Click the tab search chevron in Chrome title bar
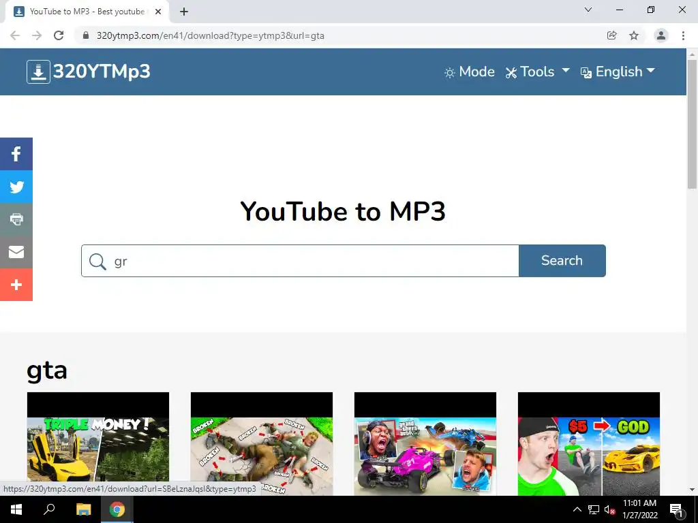The image size is (698, 523). click(588, 10)
